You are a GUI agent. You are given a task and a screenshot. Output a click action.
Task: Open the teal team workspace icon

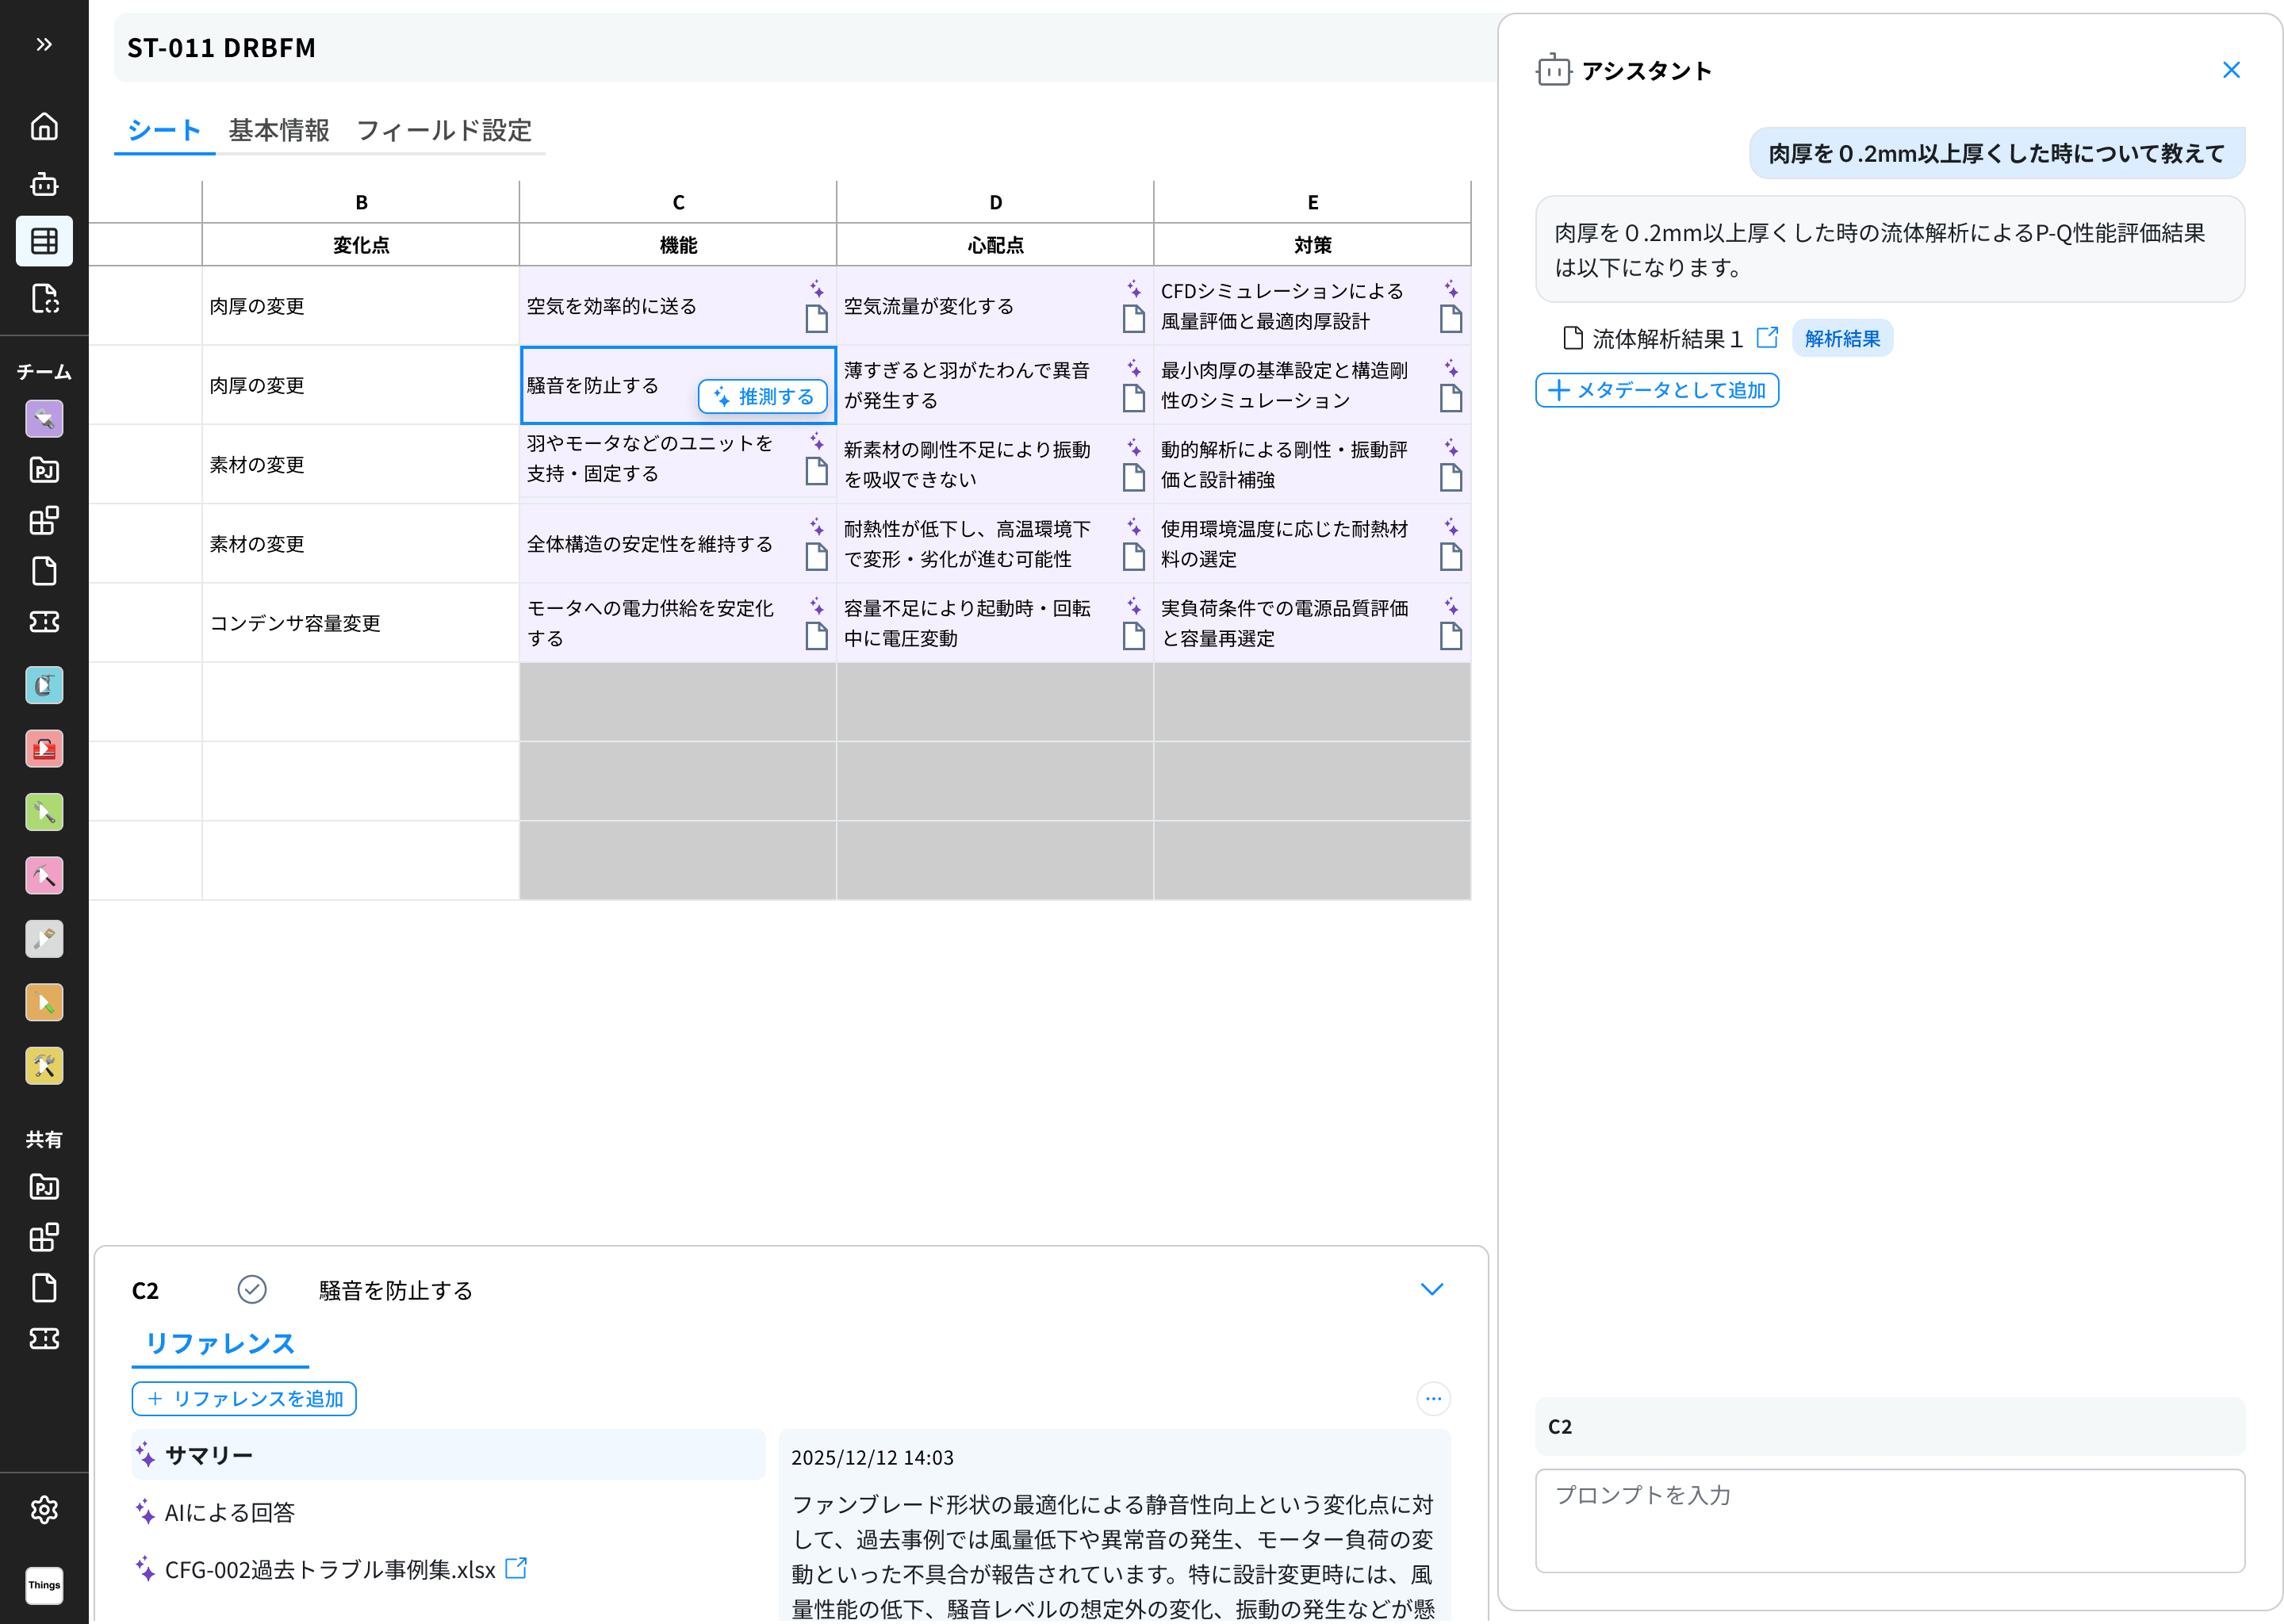44,685
